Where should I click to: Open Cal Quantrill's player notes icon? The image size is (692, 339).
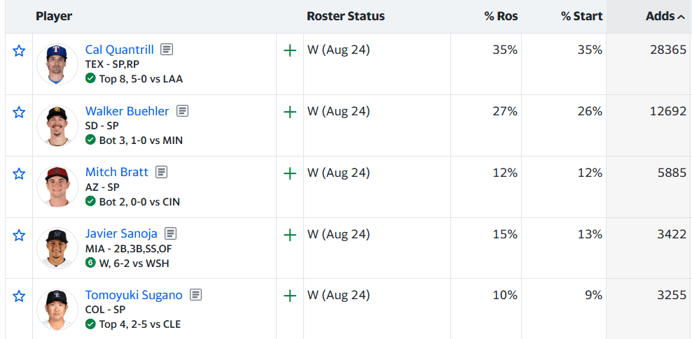point(167,50)
